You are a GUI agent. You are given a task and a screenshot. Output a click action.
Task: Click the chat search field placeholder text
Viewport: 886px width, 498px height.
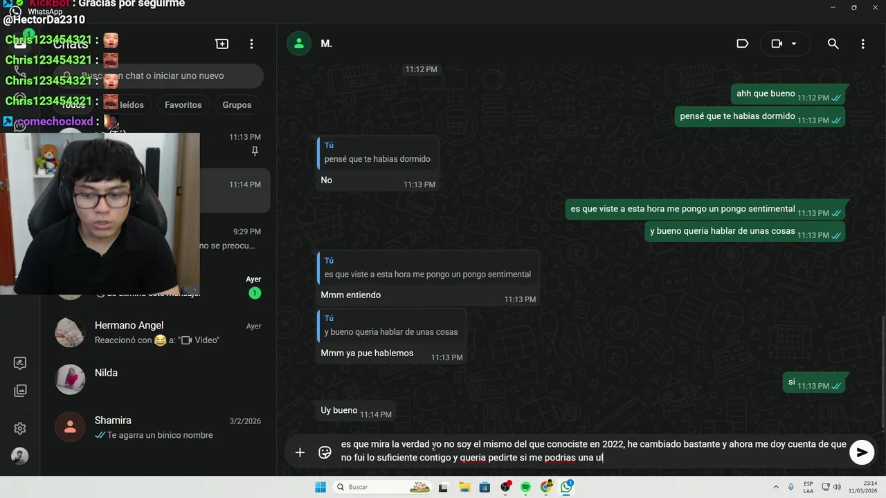click(152, 75)
